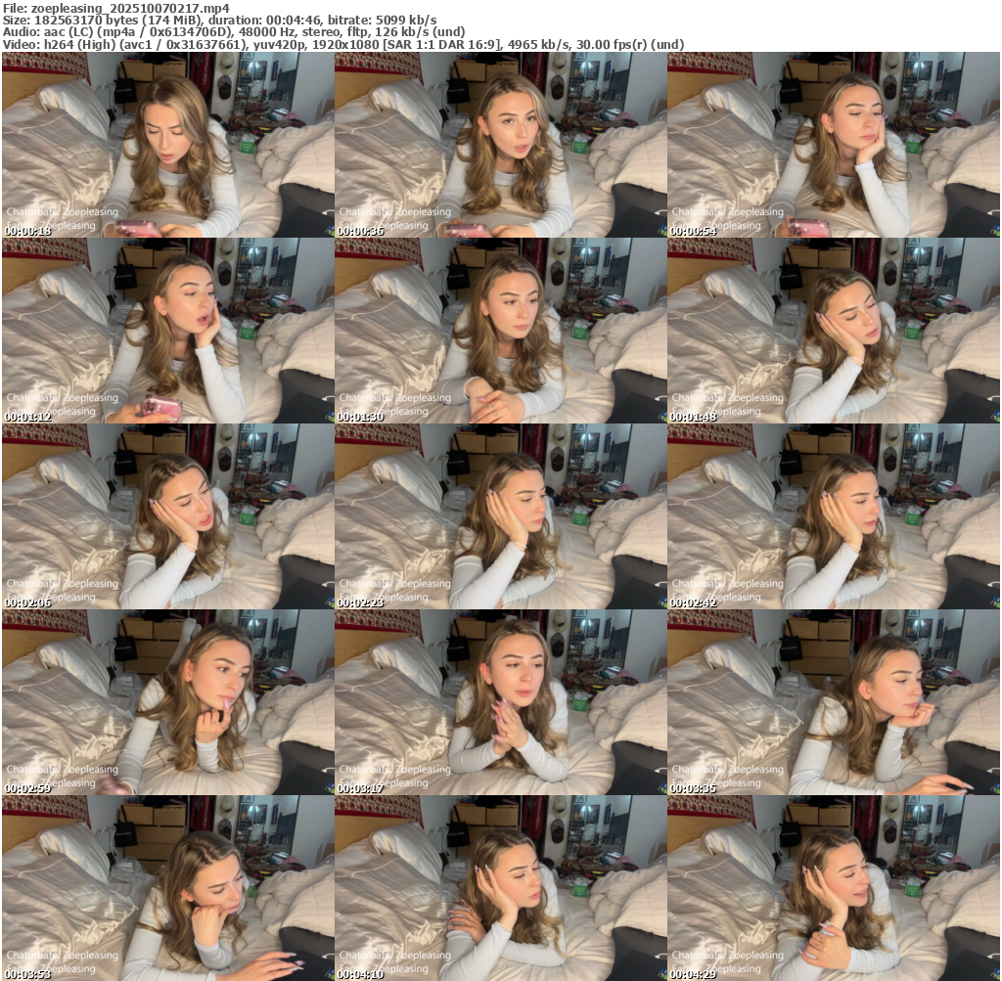Select the thumbnail frame stamped 00:00:36
This screenshot has width=1002, height=981.
point(500,145)
